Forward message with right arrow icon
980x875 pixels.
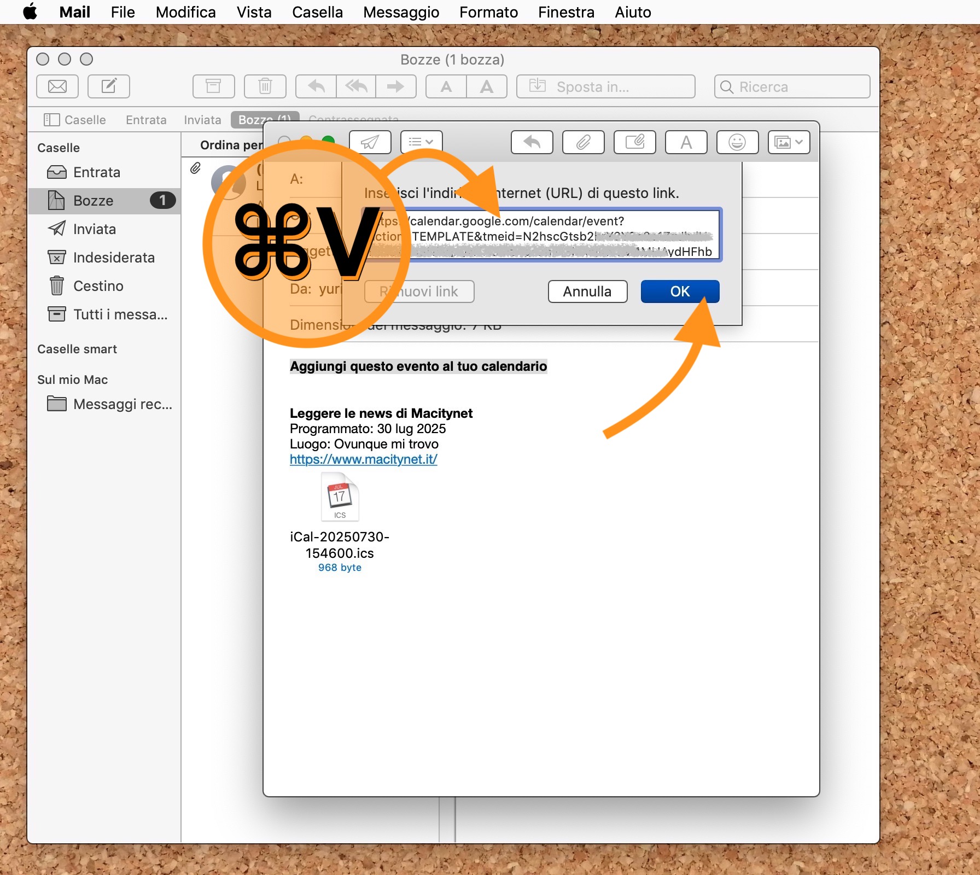[x=396, y=86]
